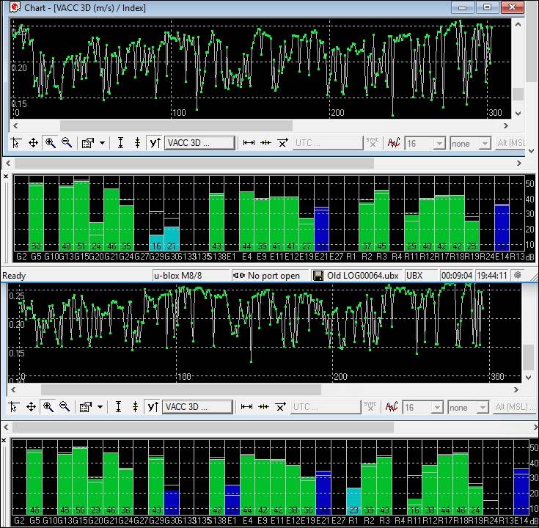Click the upper chart horizontal scrollbar thumb
Viewport: 539px width, 528px height.
pos(176,126)
